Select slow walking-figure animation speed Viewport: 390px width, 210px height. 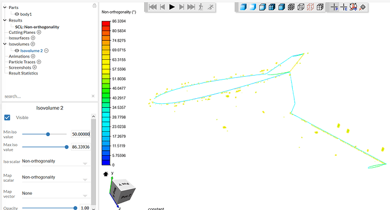[x=201, y=7]
